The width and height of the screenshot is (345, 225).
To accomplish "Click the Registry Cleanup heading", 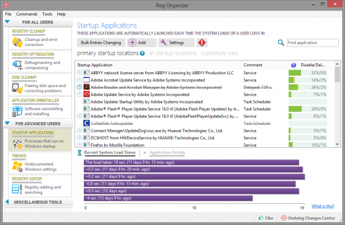I will 28,31.
